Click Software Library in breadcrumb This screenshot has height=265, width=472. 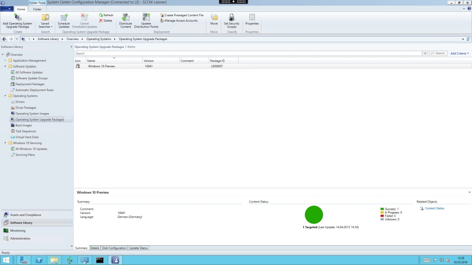pos(48,39)
